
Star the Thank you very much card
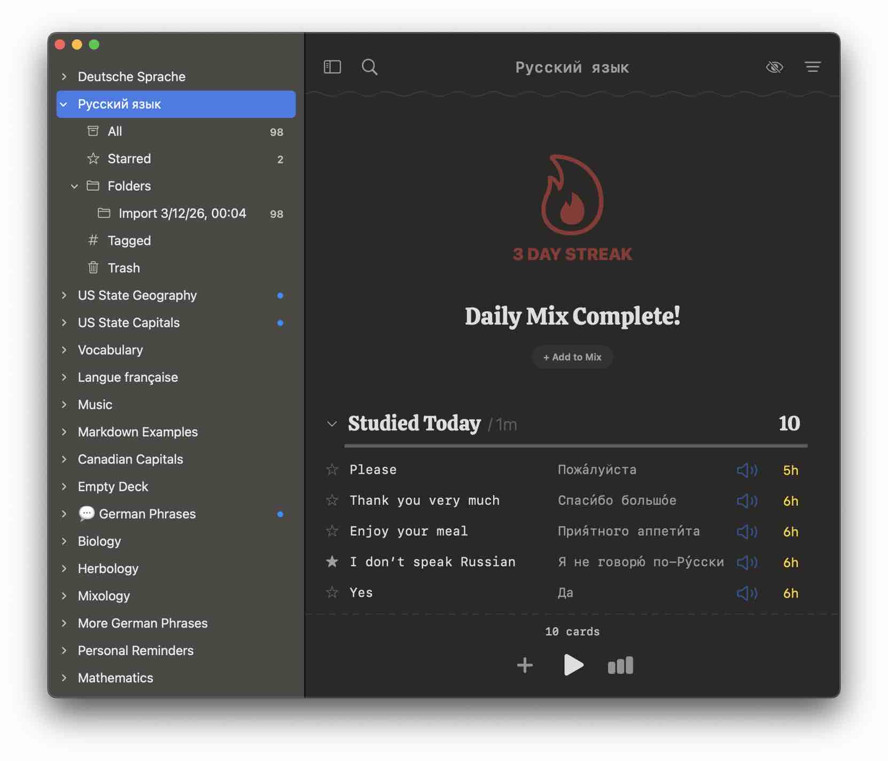pos(332,500)
